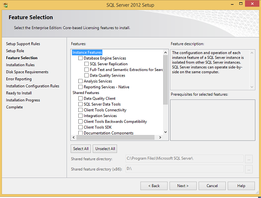Click the features list scroll up arrow
This screenshot has width=261, height=198.
165,52
